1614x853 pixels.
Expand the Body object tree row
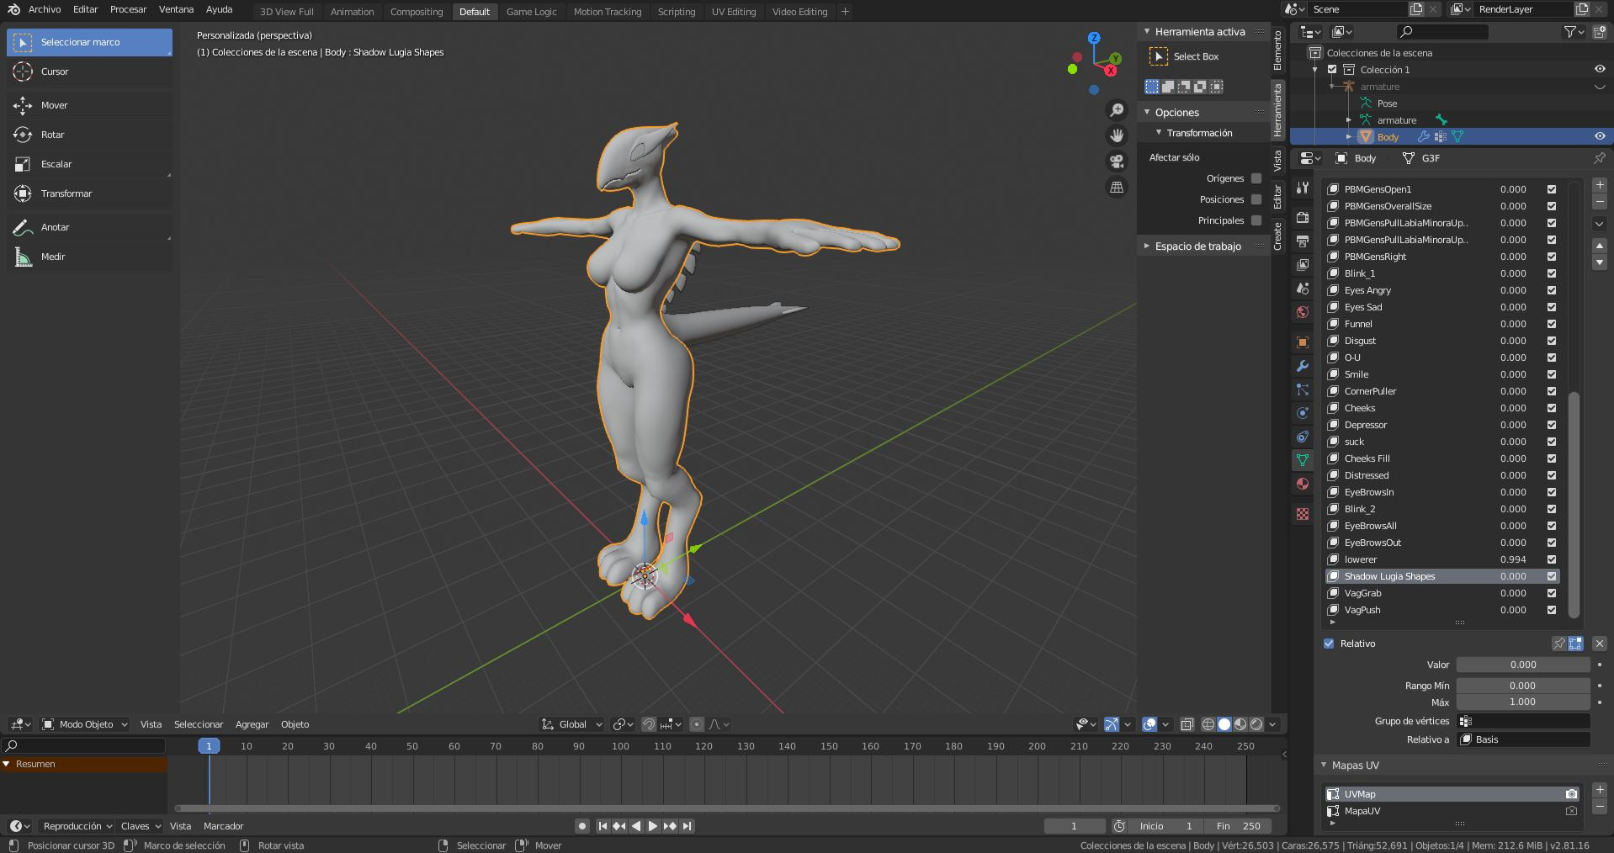tap(1349, 136)
